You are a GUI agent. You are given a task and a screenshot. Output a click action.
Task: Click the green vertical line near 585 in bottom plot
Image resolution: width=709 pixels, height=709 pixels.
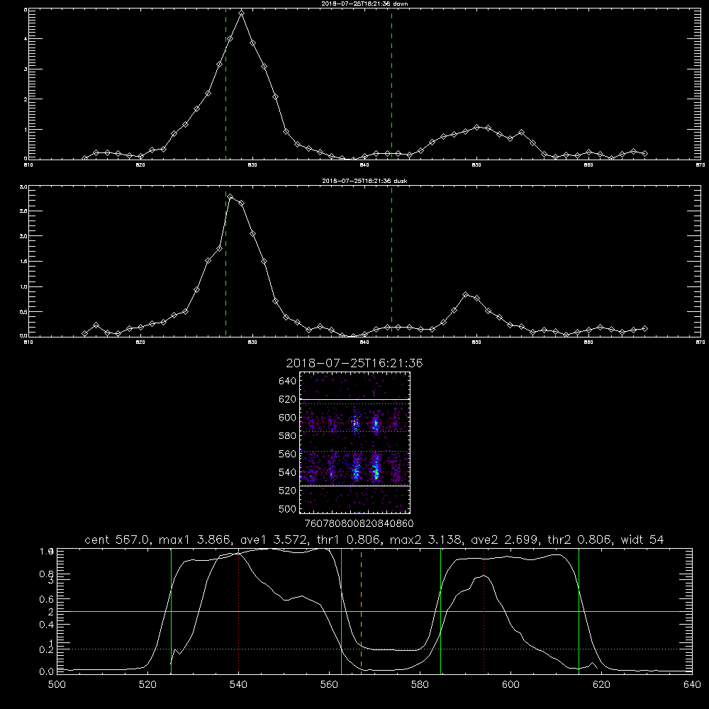pyautogui.click(x=440, y=611)
